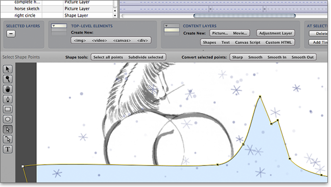Viewport: 331px width, 187px height.
Task: Select the magnifier zoom tool
Action: 8,79
